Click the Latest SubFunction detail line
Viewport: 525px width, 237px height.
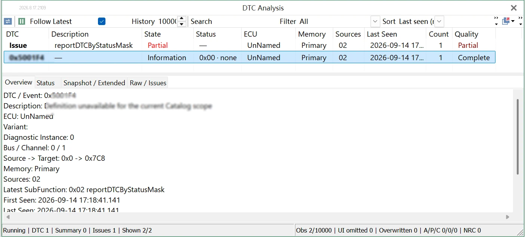pos(84,190)
